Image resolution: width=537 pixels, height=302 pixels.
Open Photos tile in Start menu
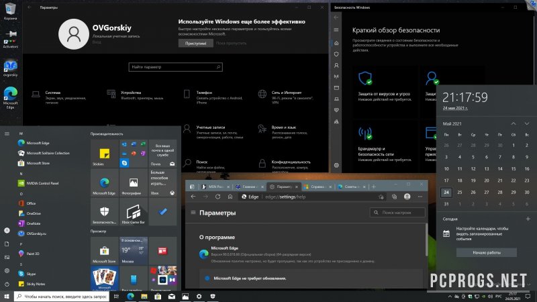[x=133, y=183]
